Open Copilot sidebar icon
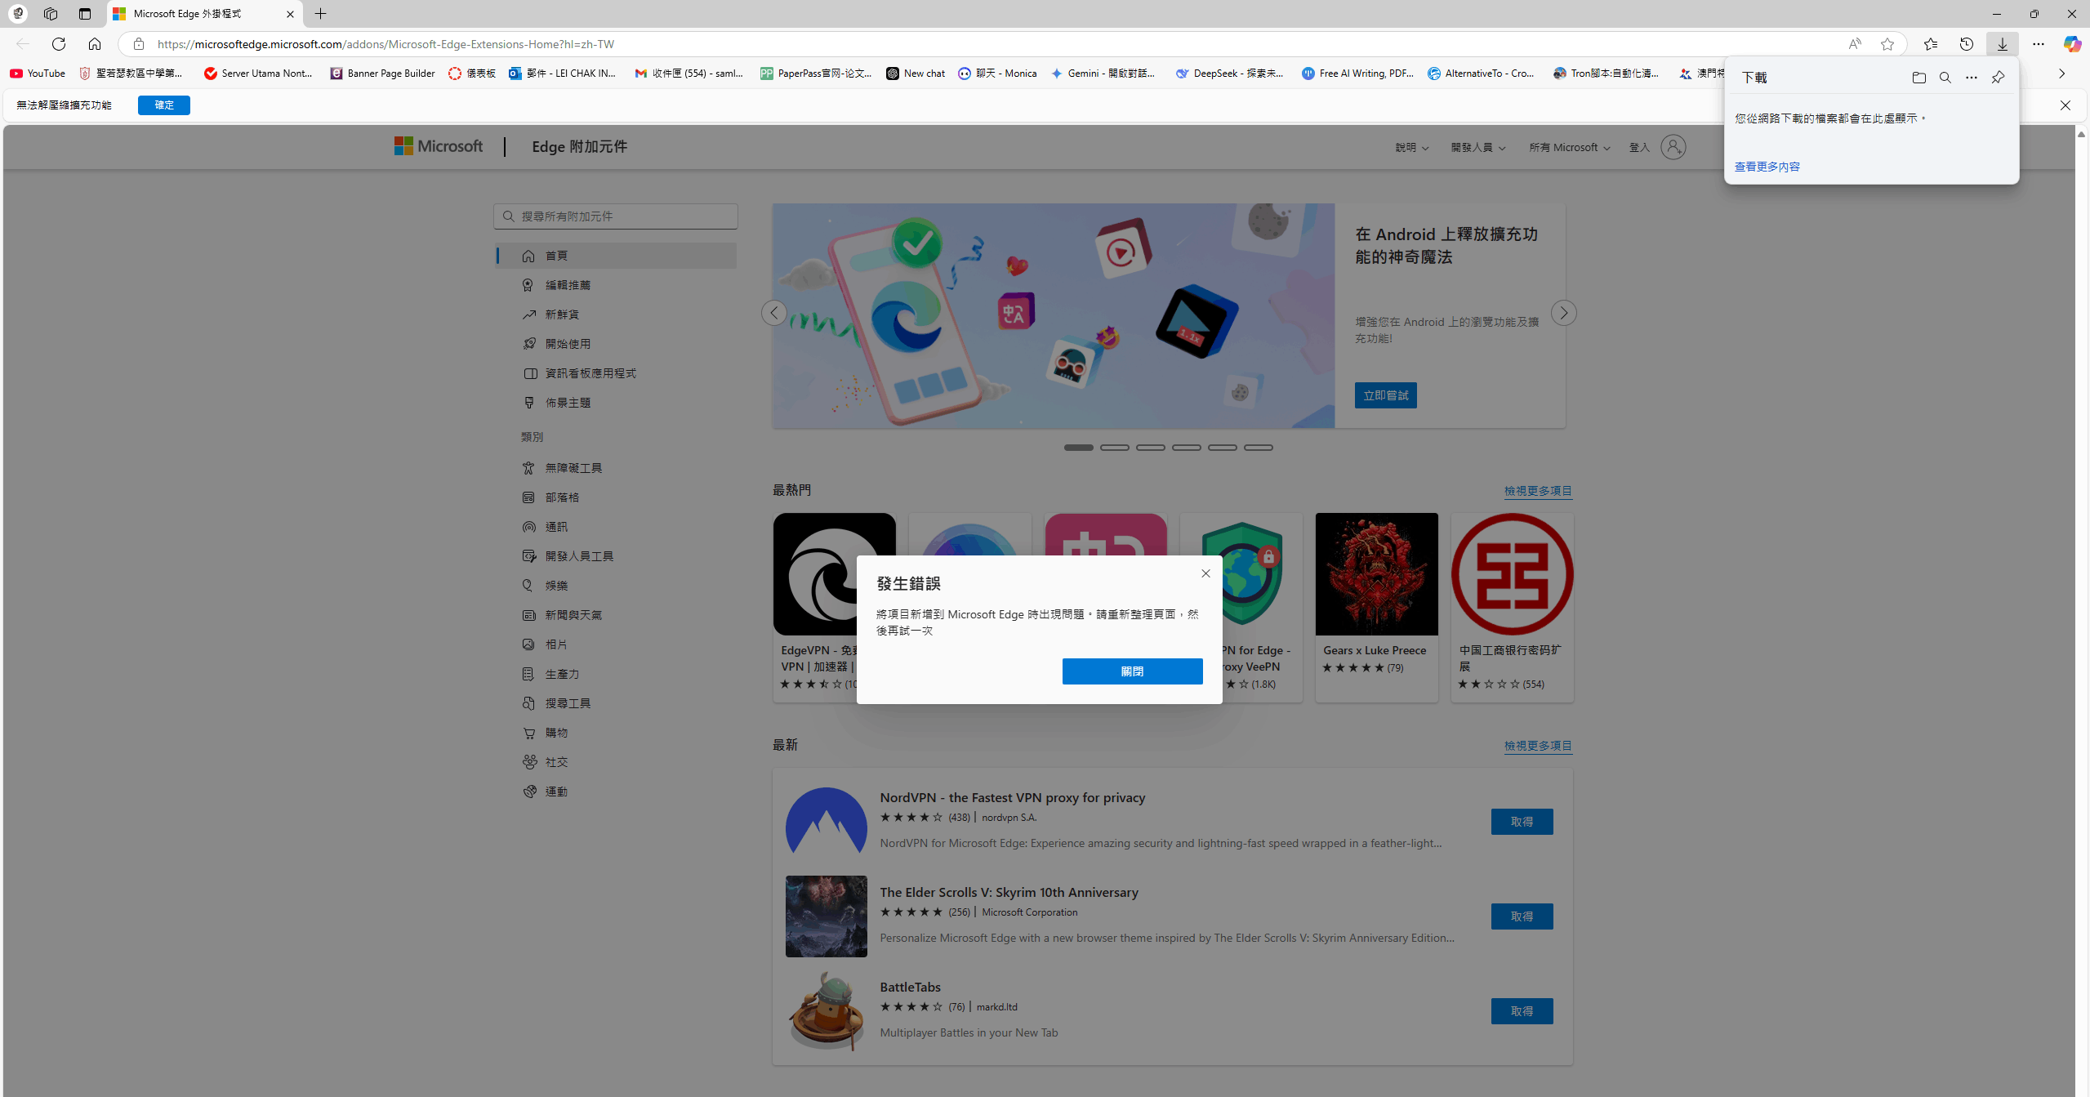2090x1097 pixels. [x=2071, y=44]
